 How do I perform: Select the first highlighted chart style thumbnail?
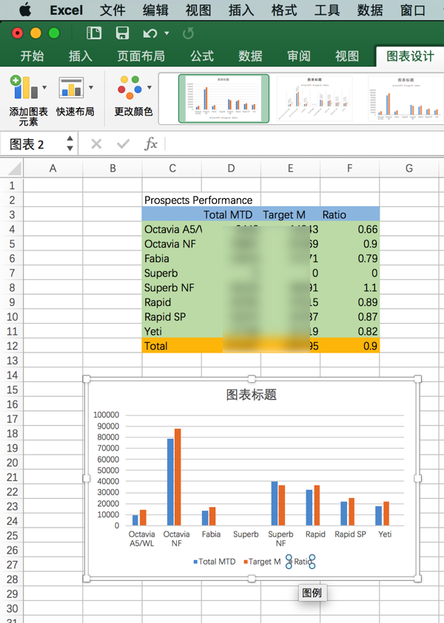point(223,98)
